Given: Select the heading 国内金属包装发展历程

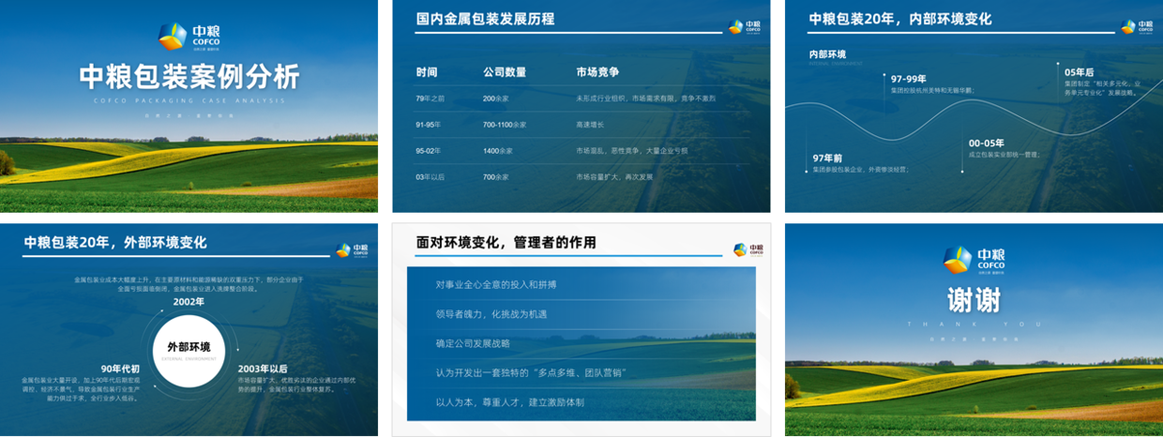Looking at the screenshot, I should [x=486, y=19].
